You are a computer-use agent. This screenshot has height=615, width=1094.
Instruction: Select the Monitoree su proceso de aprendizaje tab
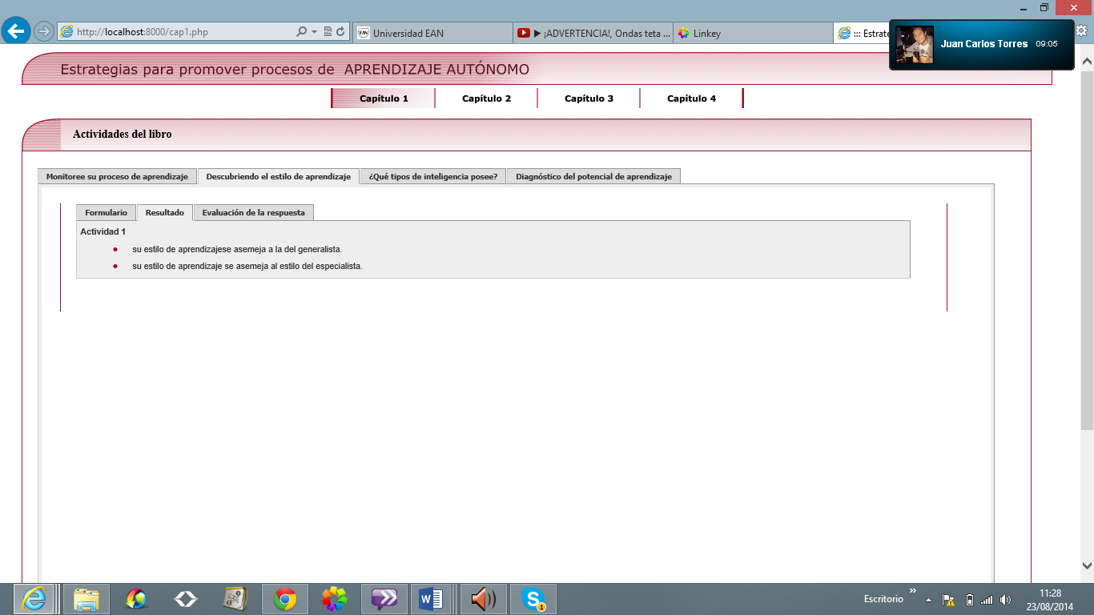click(x=117, y=176)
